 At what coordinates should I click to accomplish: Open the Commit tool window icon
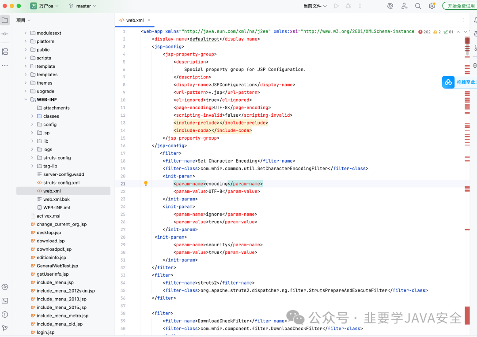(5, 34)
